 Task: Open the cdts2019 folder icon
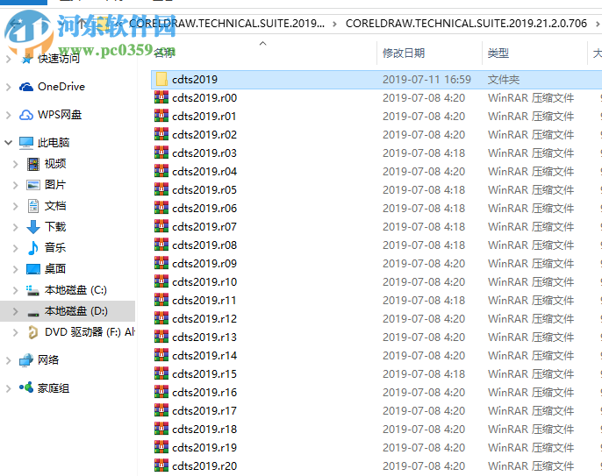pos(161,80)
